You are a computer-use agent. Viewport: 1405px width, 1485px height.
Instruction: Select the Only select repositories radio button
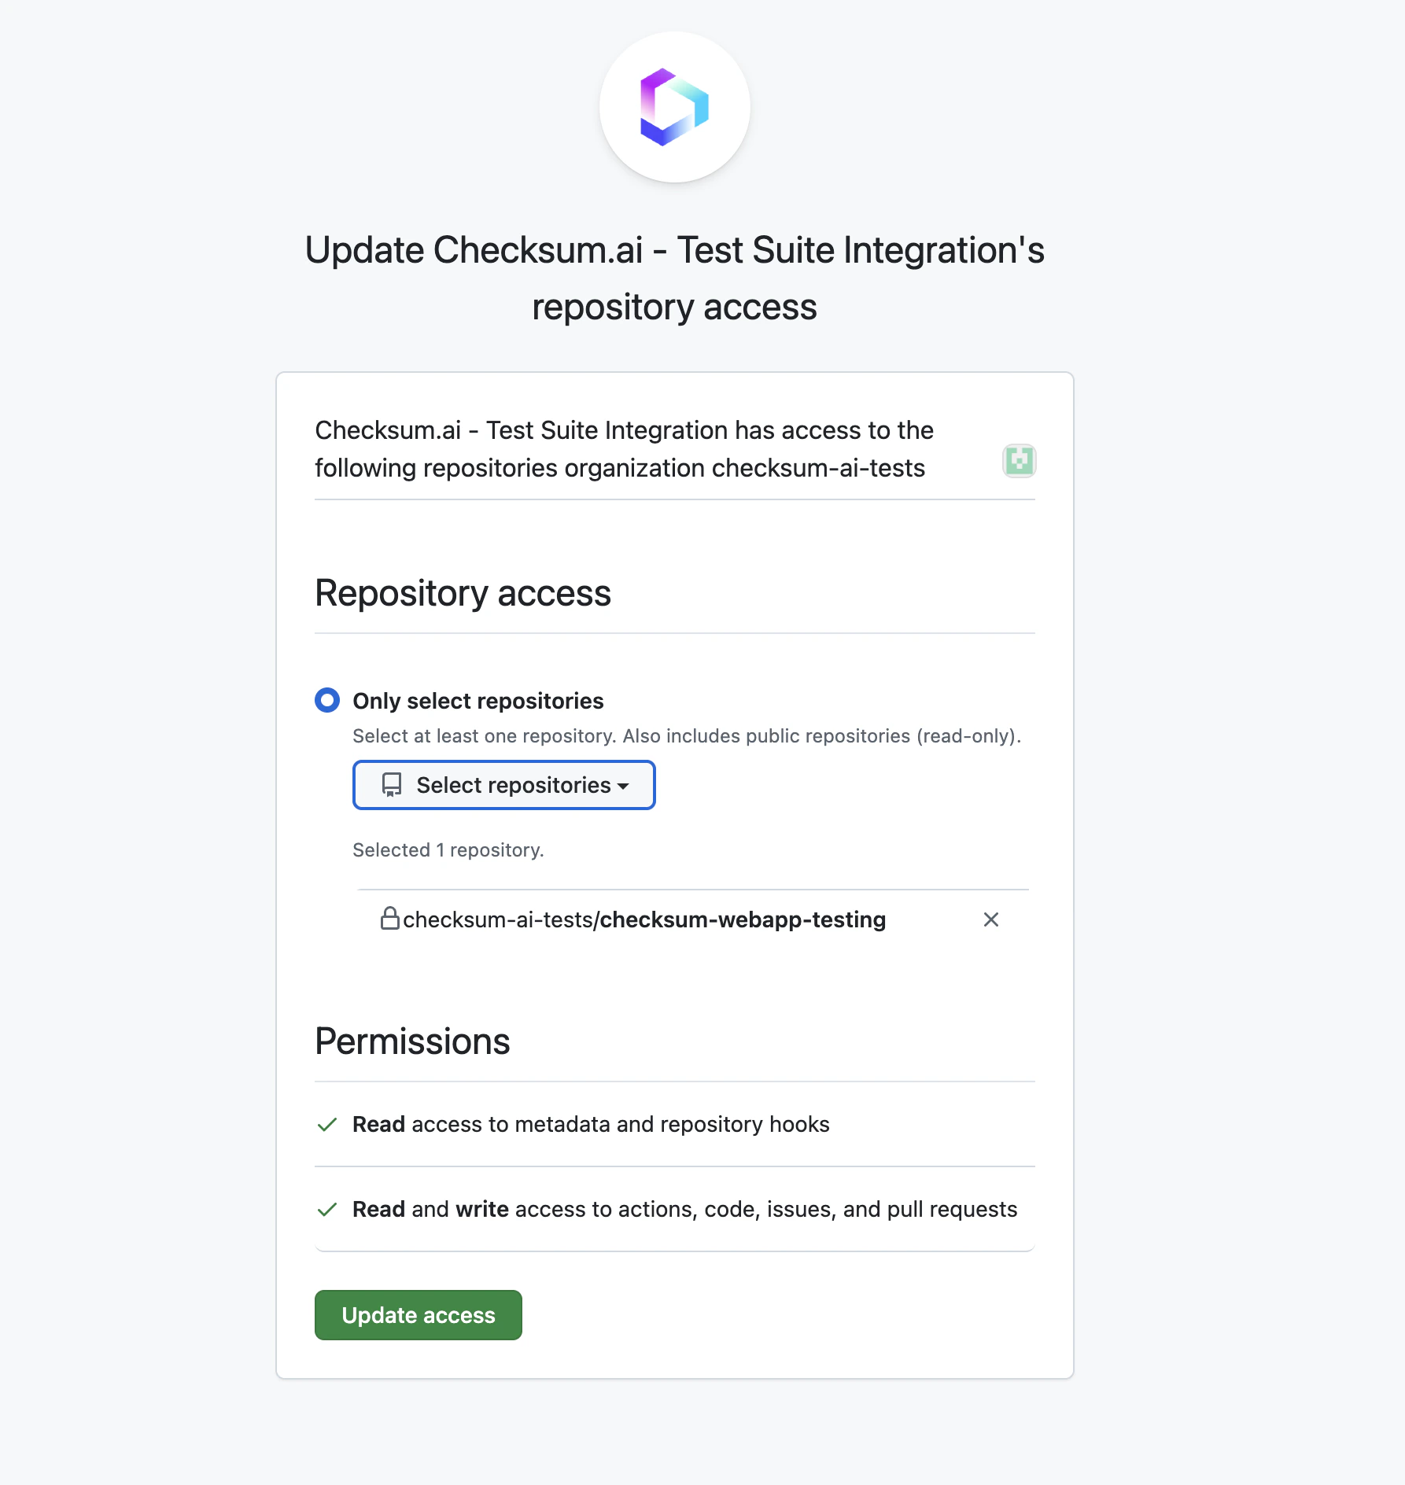pyautogui.click(x=326, y=699)
